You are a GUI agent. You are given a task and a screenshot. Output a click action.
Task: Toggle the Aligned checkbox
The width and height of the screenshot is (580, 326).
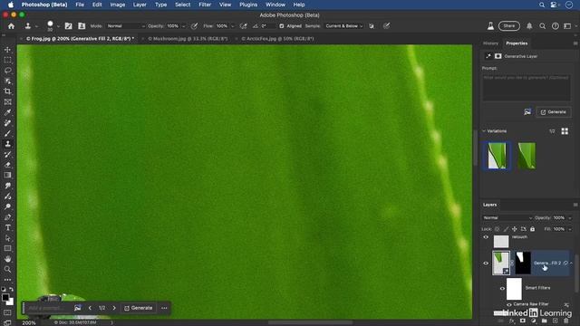click(x=282, y=26)
